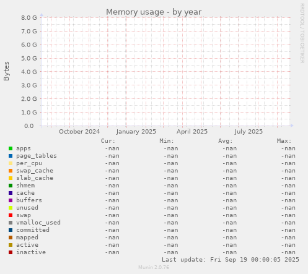The image size is (308, 274).
Task: Click the 'apps' legend label
Action: [24, 148]
